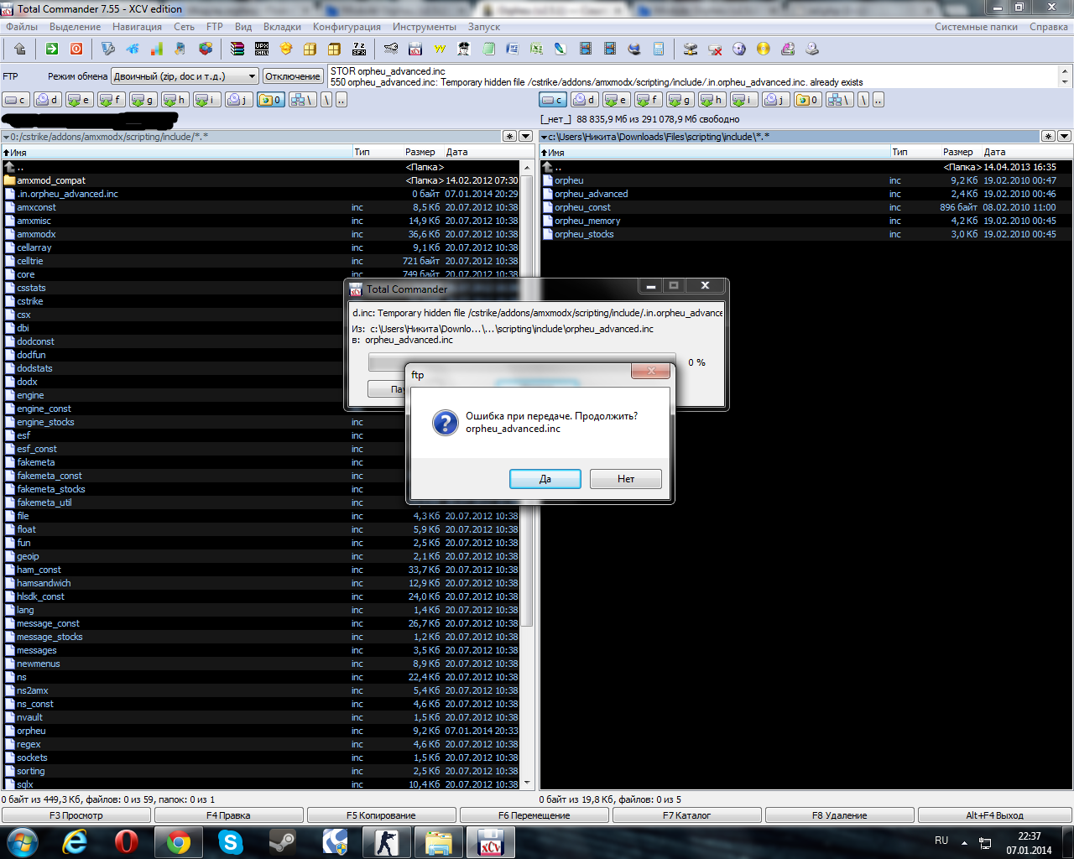The height and width of the screenshot is (859, 1074).
Task: Switch right panel to drive g
Action: pyautogui.click(x=680, y=100)
